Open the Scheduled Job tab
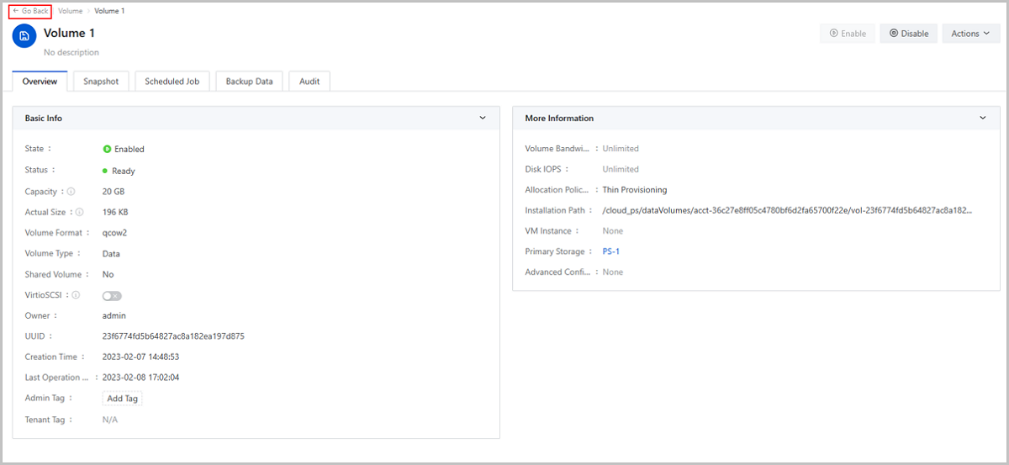The height and width of the screenshot is (465, 1009). point(172,82)
